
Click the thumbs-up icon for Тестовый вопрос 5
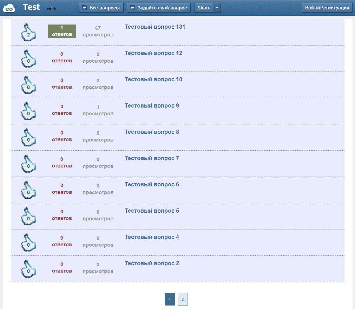point(28,216)
